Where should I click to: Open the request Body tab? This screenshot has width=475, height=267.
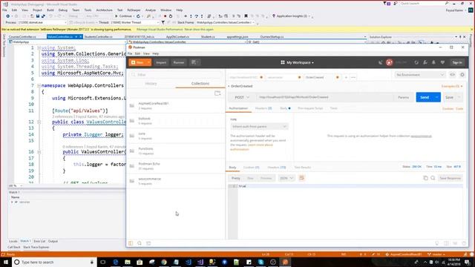pos(285,108)
